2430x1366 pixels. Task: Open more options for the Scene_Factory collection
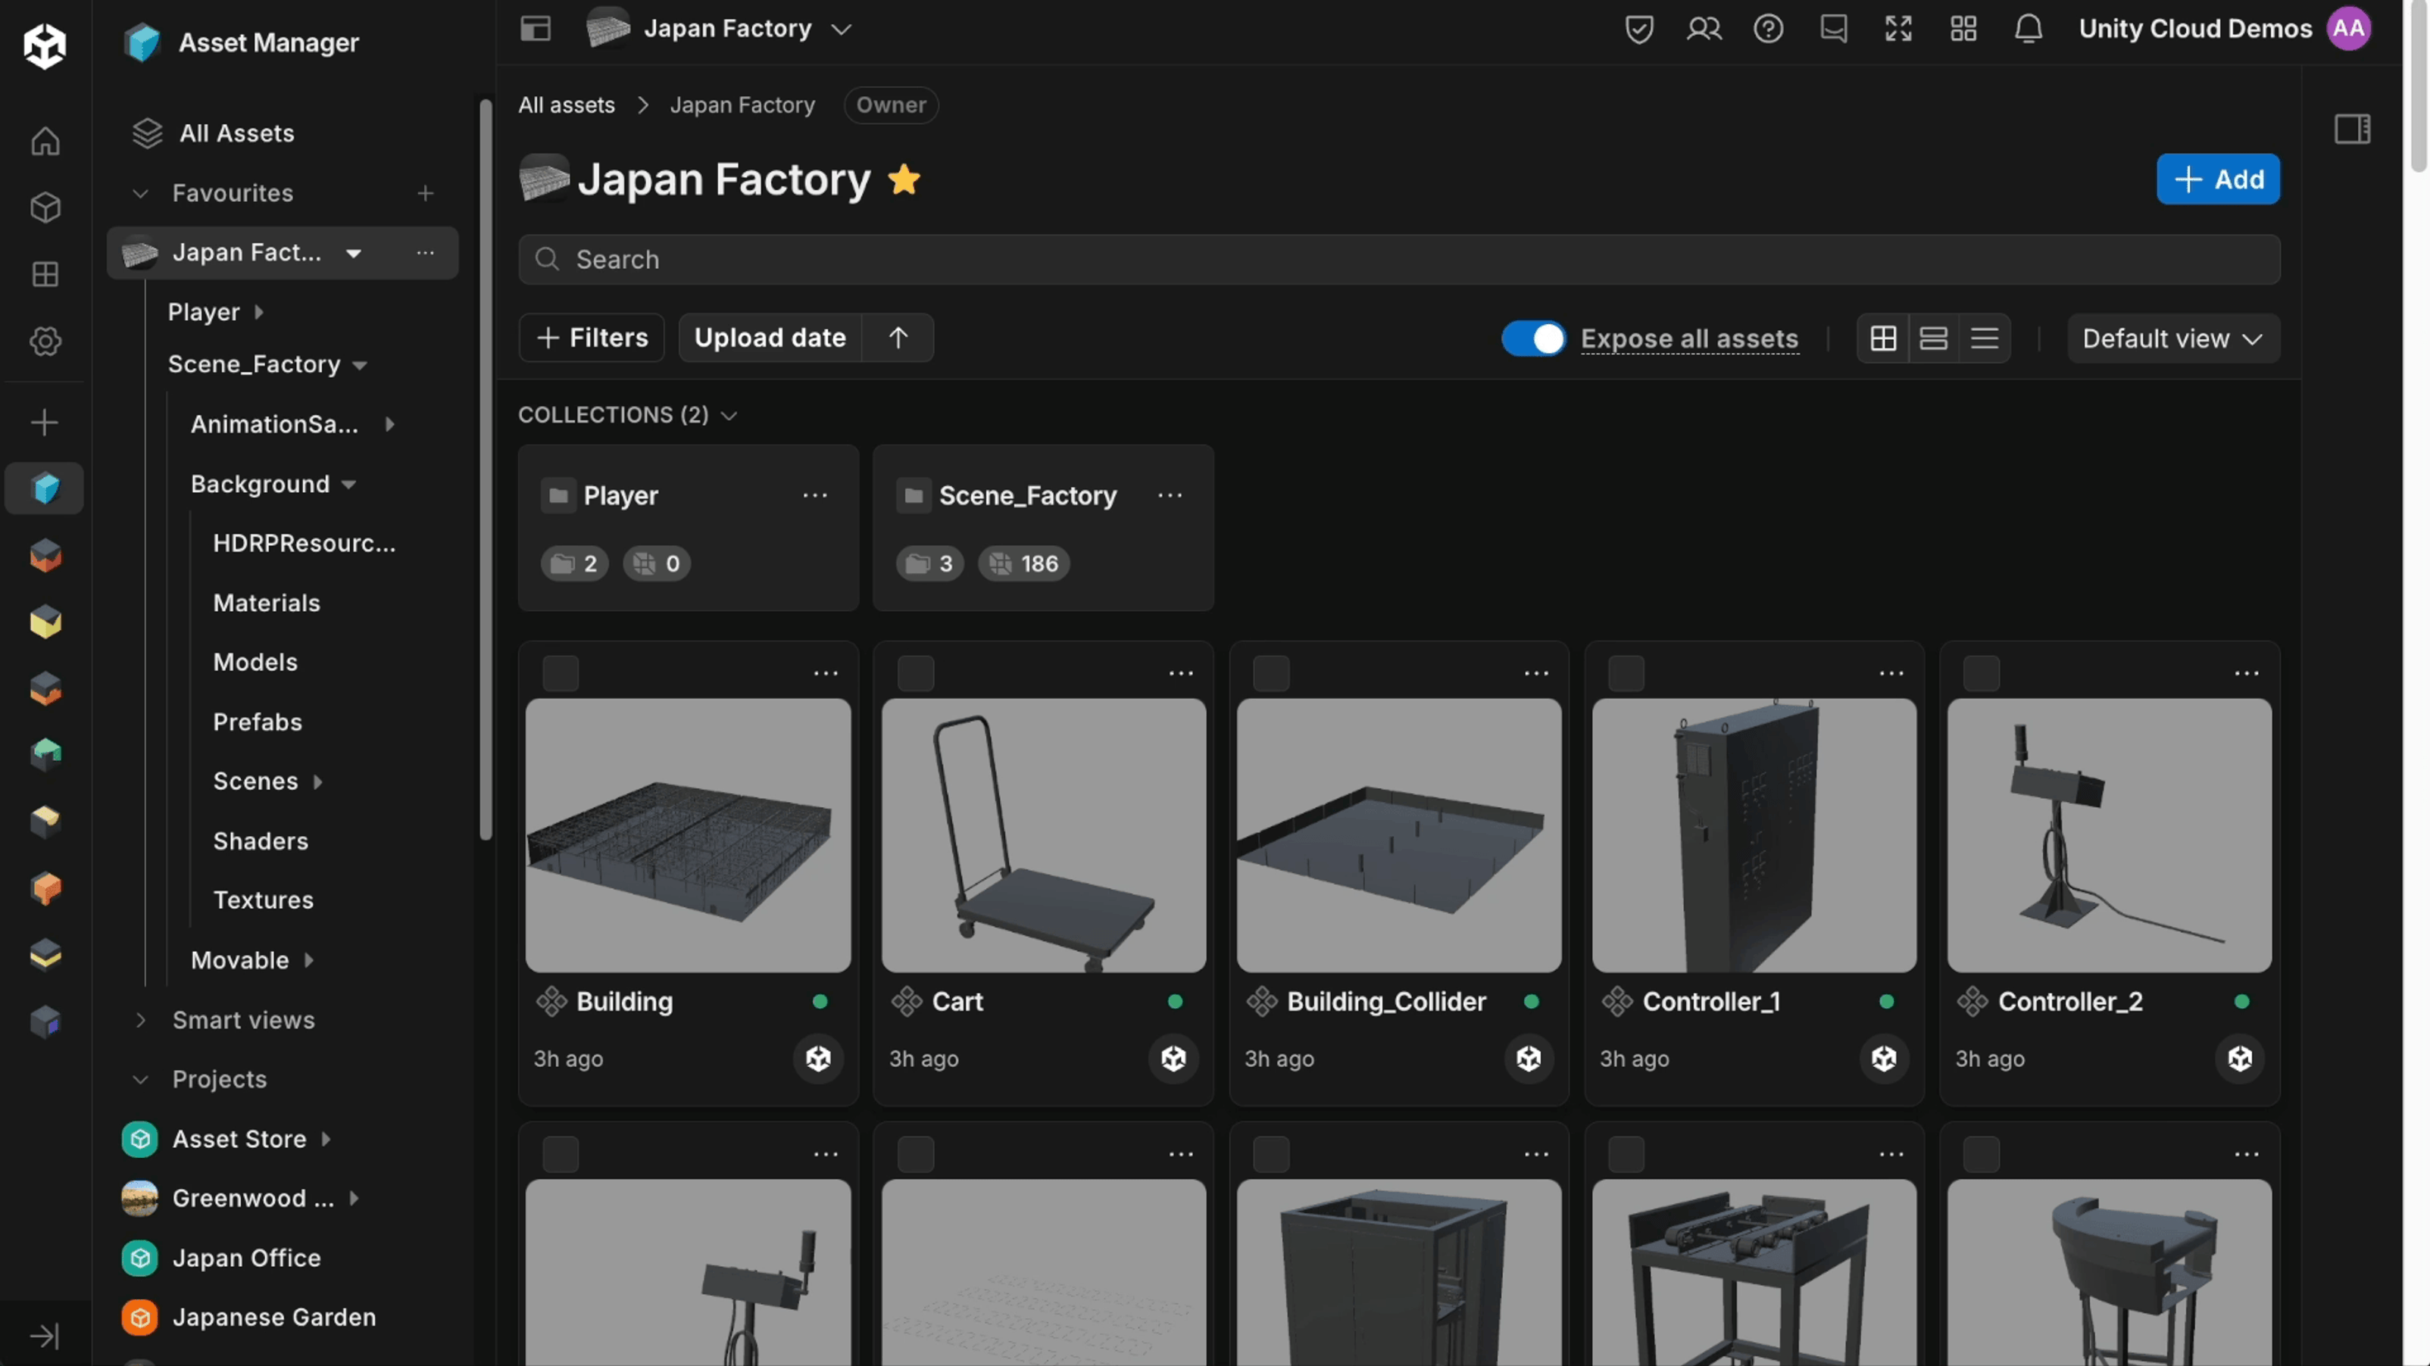tap(1170, 496)
